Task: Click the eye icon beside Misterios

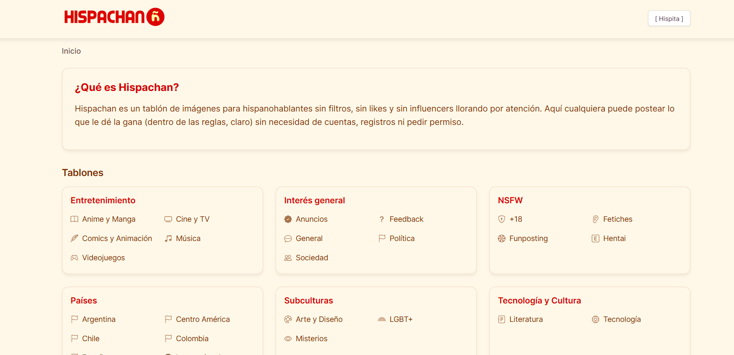Action: pyautogui.click(x=288, y=338)
